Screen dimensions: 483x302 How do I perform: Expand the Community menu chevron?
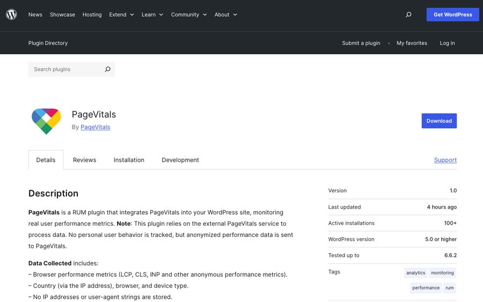coord(205,15)
